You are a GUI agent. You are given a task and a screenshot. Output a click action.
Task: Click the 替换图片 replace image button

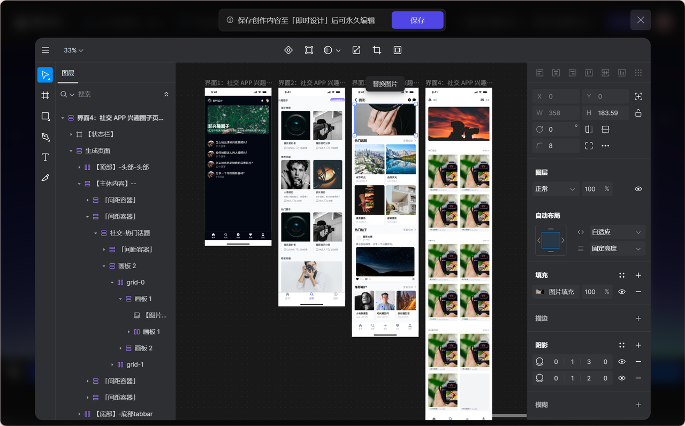(x=385, y=84)
